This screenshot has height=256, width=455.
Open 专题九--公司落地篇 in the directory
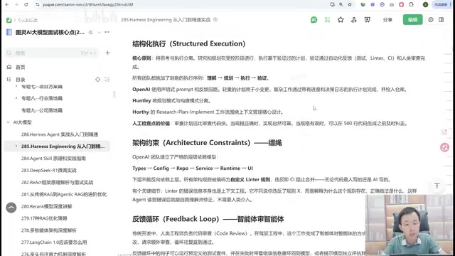pyautogui.click(x=42, y=110)
